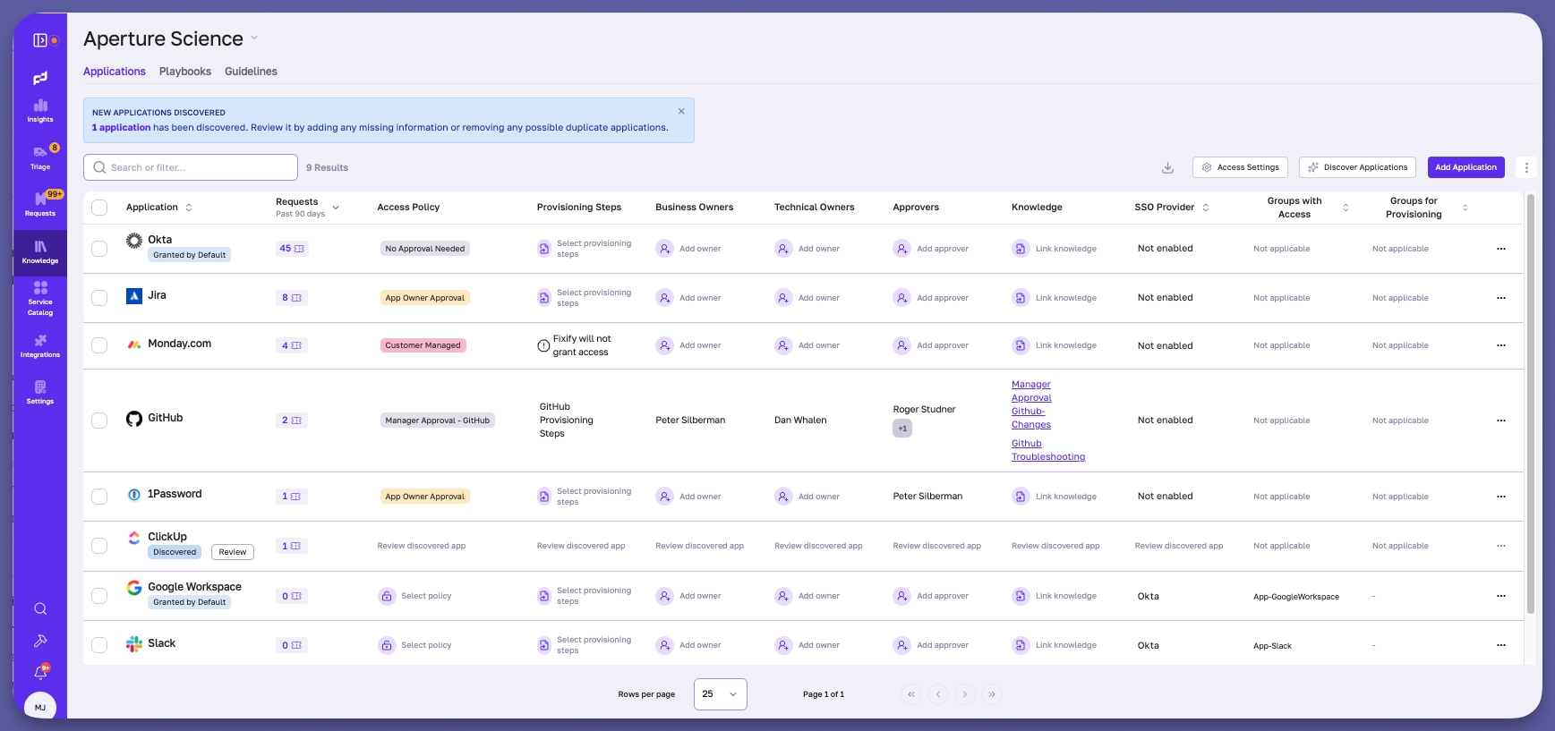This screenshot has width=1555, height=731.
Task: Toggle the select-all applications checkbox
Action: 99,208
